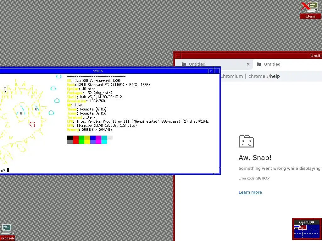Close the first Untitled Chromium tab
The image size is (322, 241).
pos(248,64)
